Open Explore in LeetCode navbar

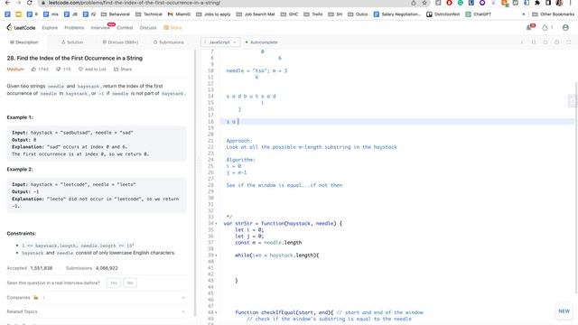(x=50, y=28)
